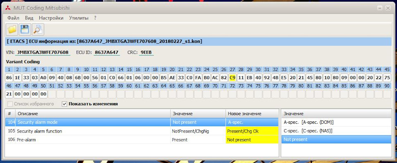
Task: Click the left table Значение column header
Action: pyautogui.click(x=198, y=114)
